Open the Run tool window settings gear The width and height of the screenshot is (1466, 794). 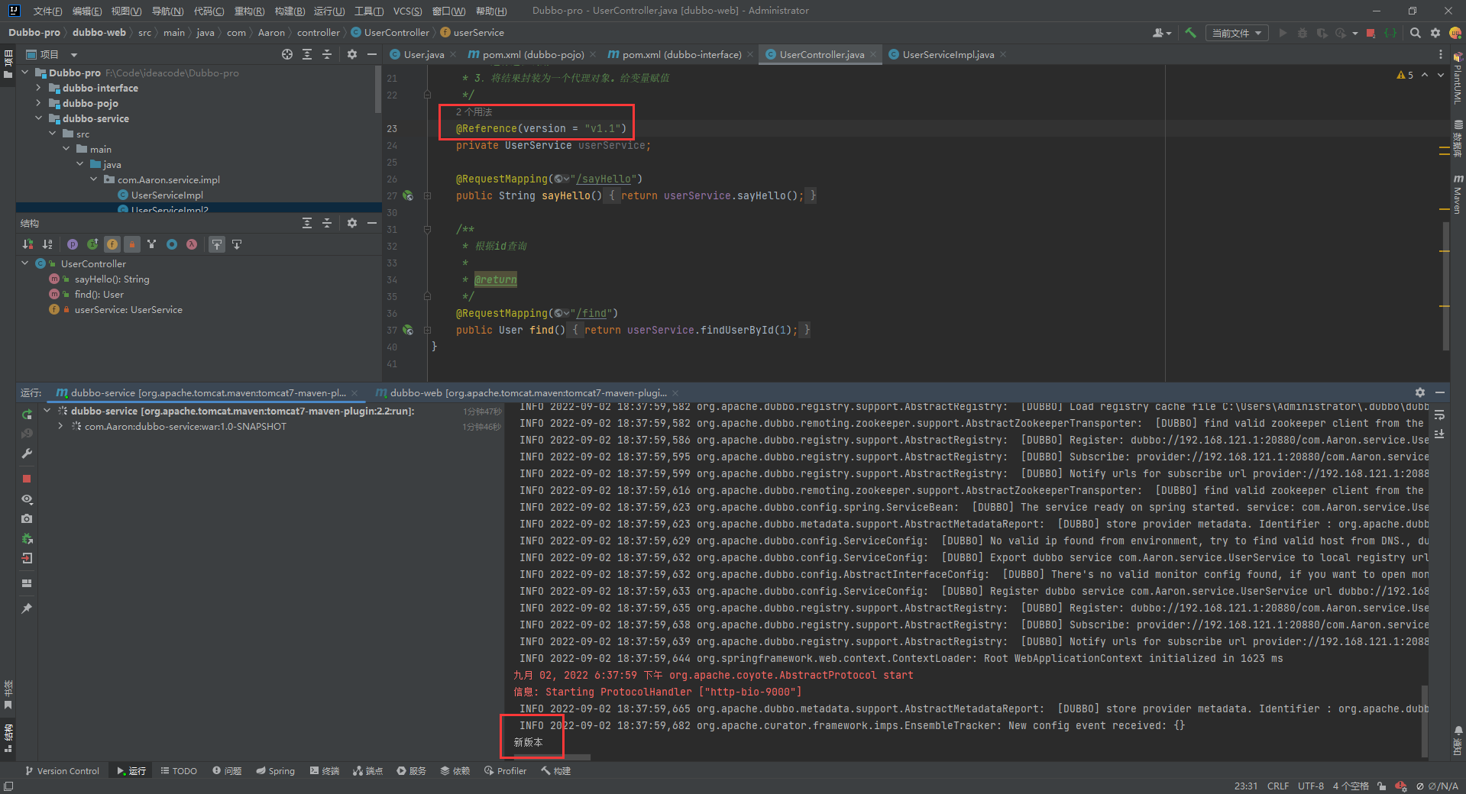pyautogui.click(x=1420, y=392)
